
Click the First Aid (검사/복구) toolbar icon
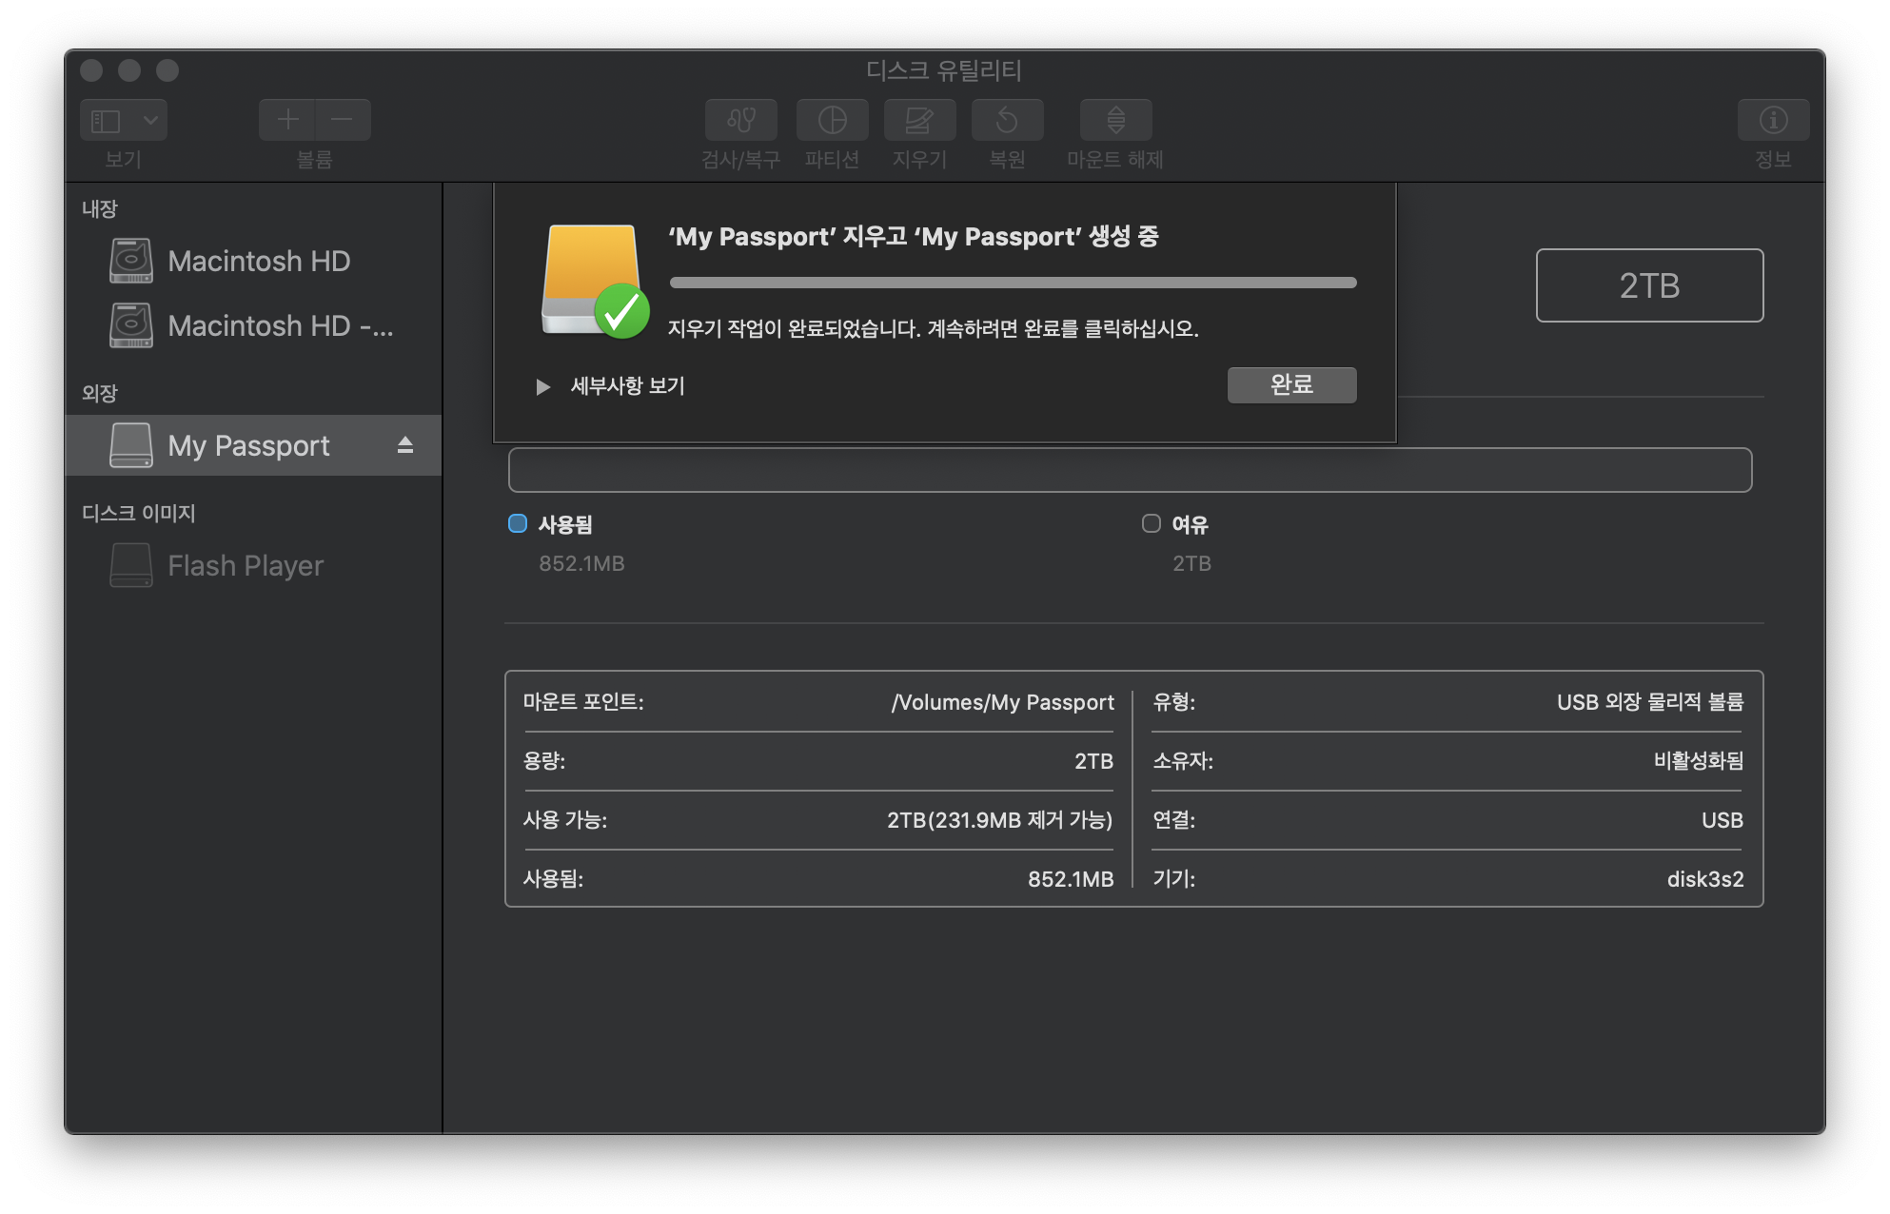click(740, 120)
